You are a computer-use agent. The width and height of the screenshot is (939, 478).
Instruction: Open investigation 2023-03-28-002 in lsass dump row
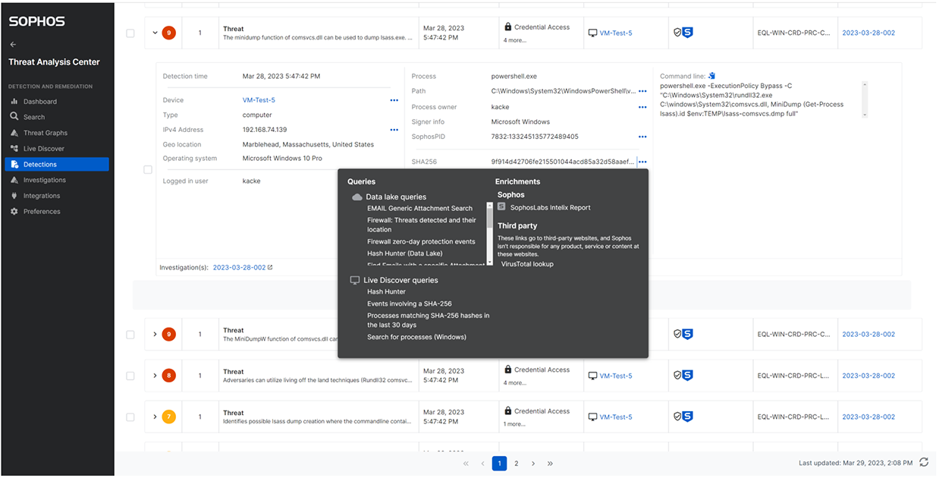(x=868, y=417)
